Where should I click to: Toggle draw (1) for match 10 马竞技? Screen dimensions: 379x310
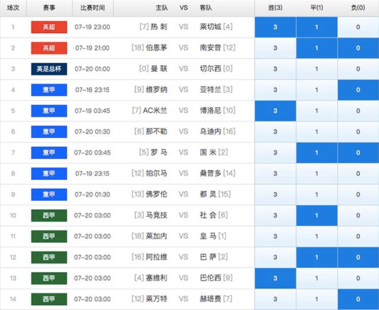point(317,215)
